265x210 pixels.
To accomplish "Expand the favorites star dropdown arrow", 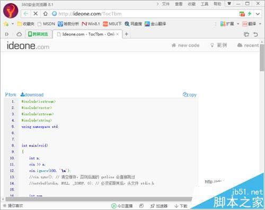I will [x=13, y=24].
